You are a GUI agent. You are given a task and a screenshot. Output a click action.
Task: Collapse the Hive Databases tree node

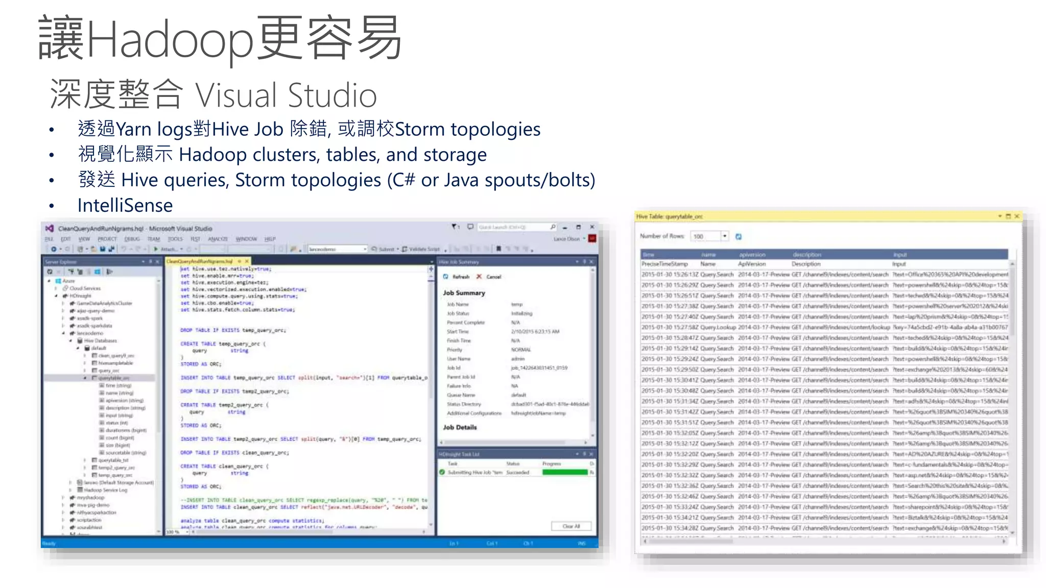tap(70, 340)
